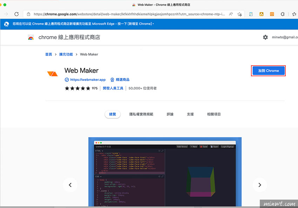Image resolution: width=298 pixels, height=208 pixels.
Task: Show the previous screenshot in the carousel
Action: (x=70, y=185)
